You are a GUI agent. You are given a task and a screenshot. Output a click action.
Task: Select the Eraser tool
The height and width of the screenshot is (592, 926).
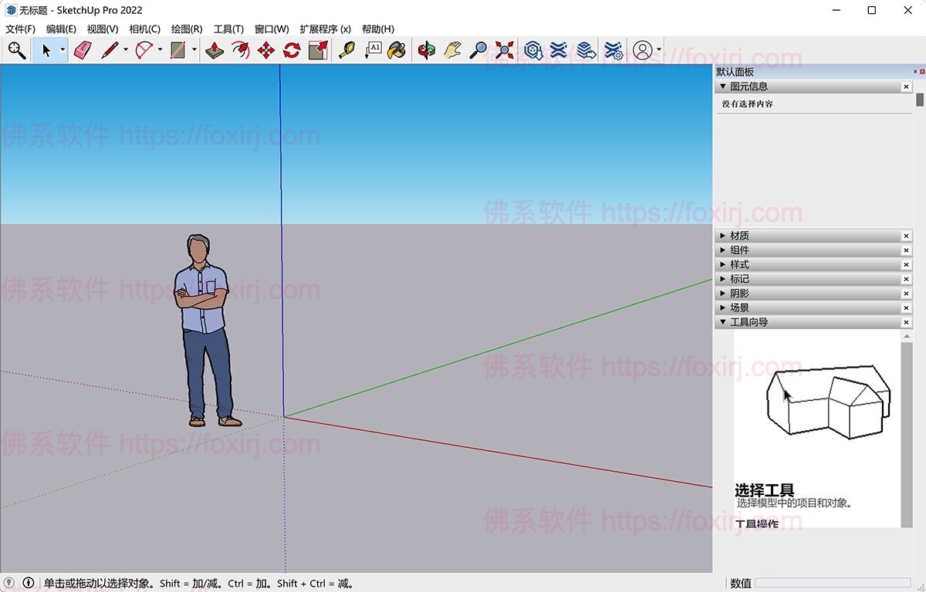[83, 51]
